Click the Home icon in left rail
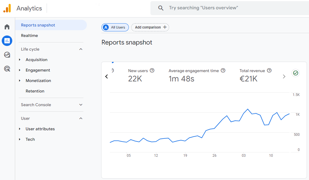 [x=7, y=27]
